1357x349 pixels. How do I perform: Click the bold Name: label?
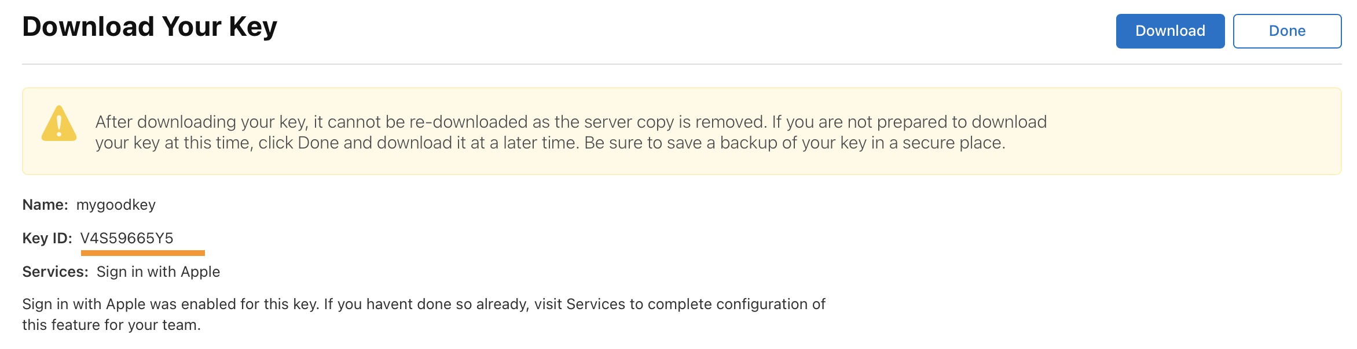point(45,205)
